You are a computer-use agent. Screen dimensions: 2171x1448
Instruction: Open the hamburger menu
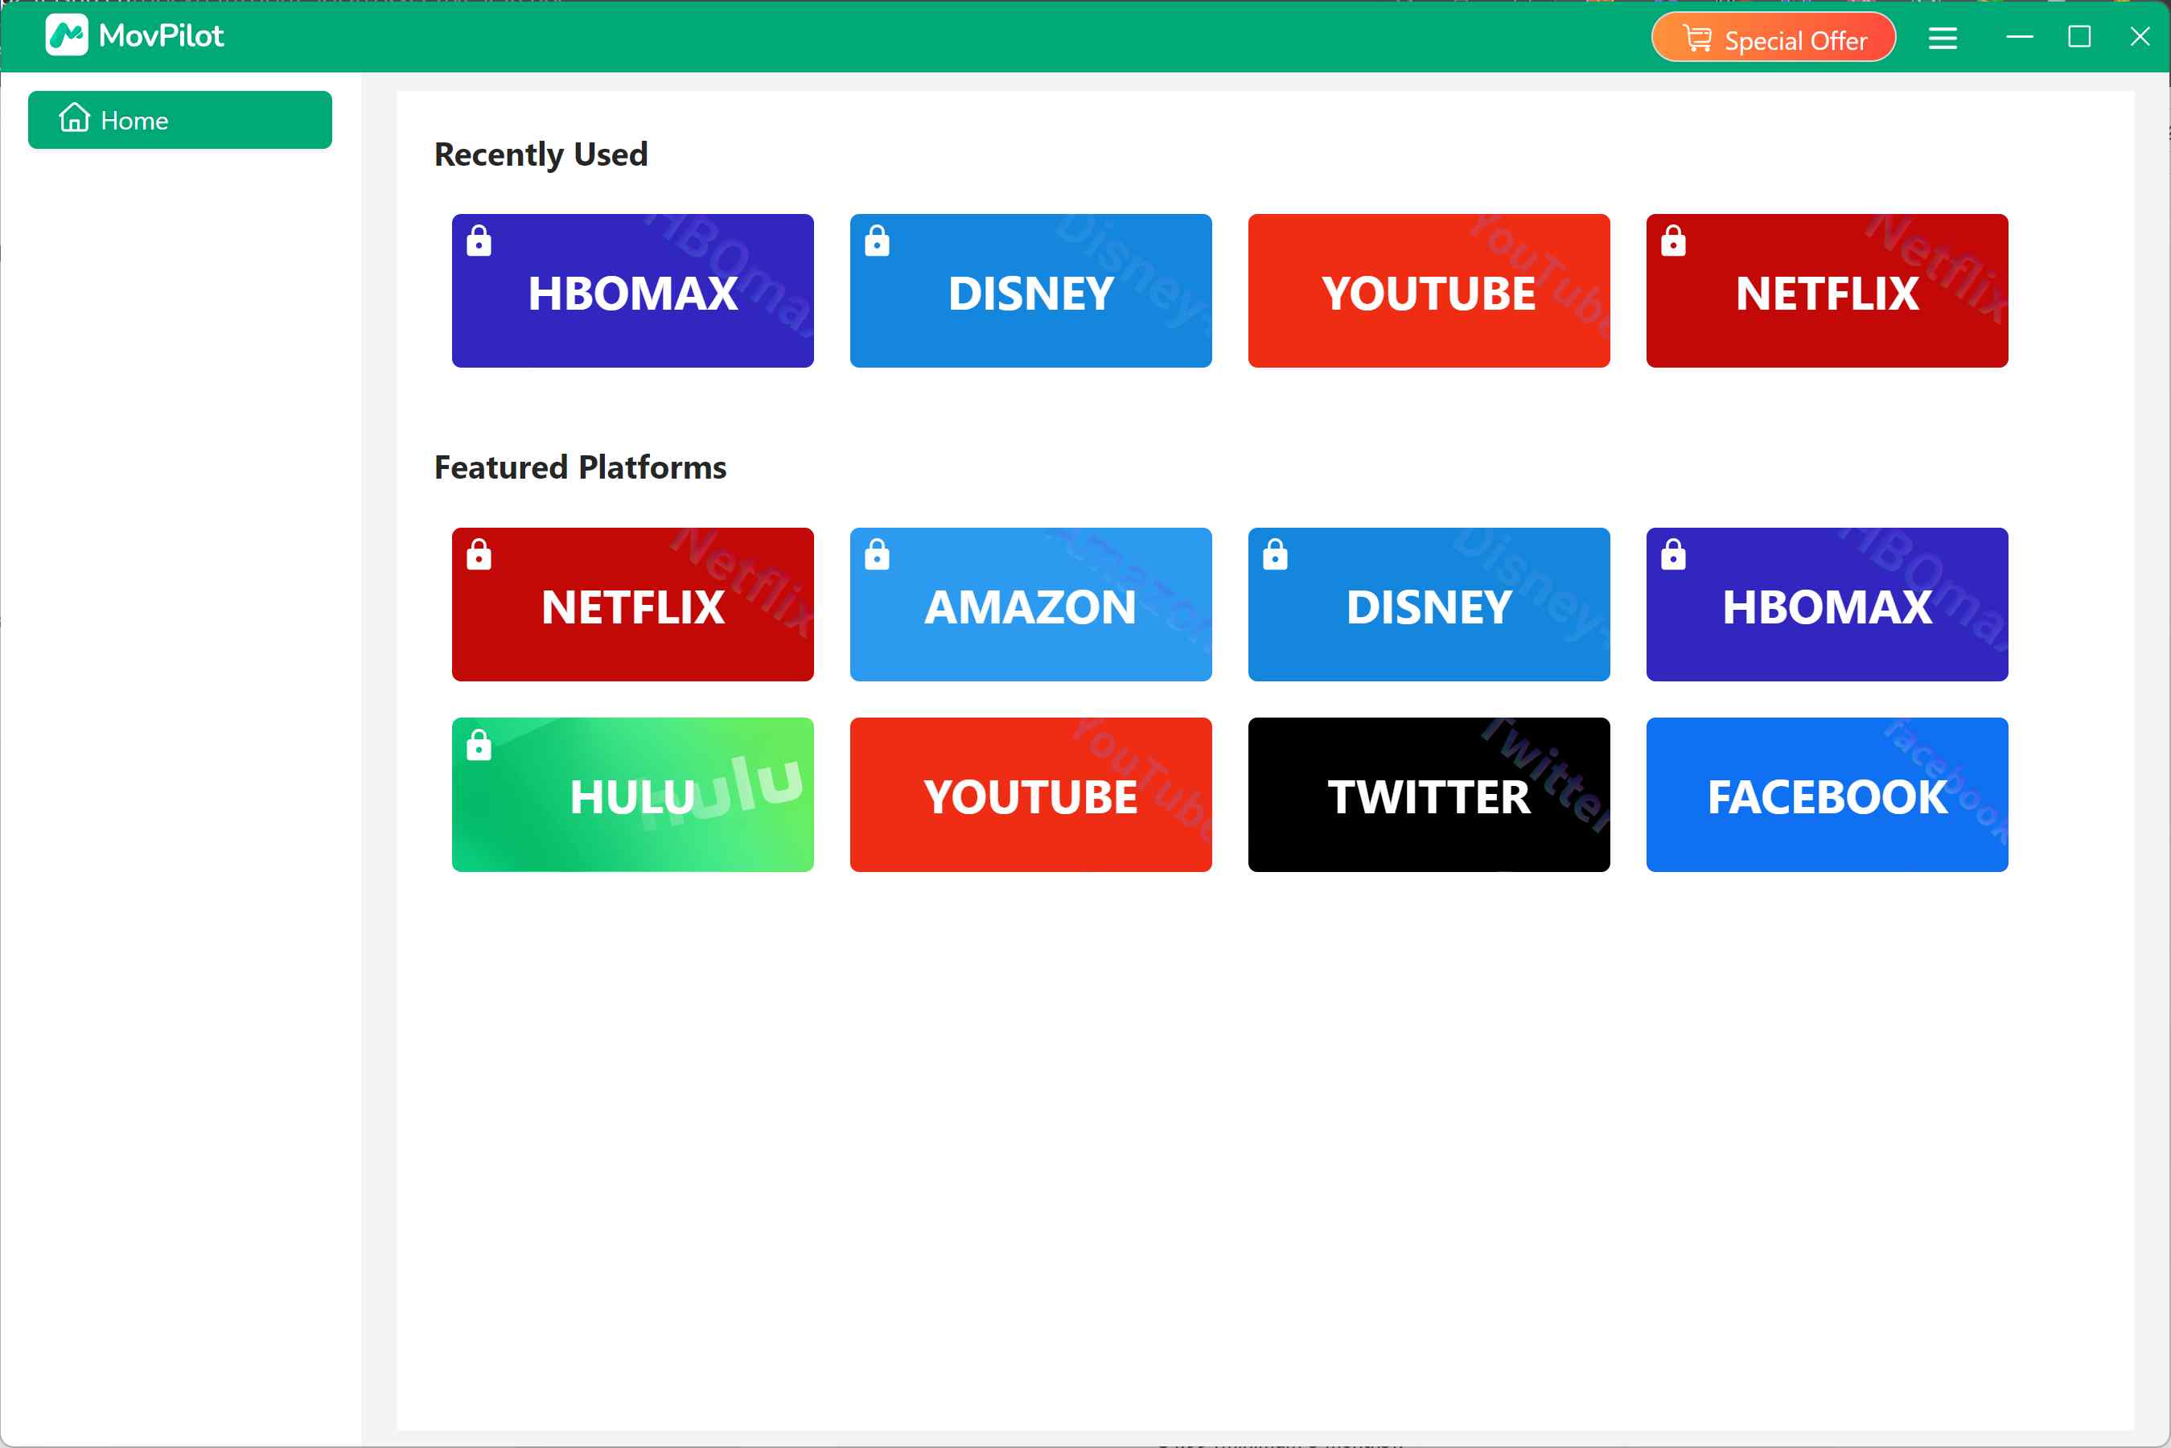point(1944,38)
